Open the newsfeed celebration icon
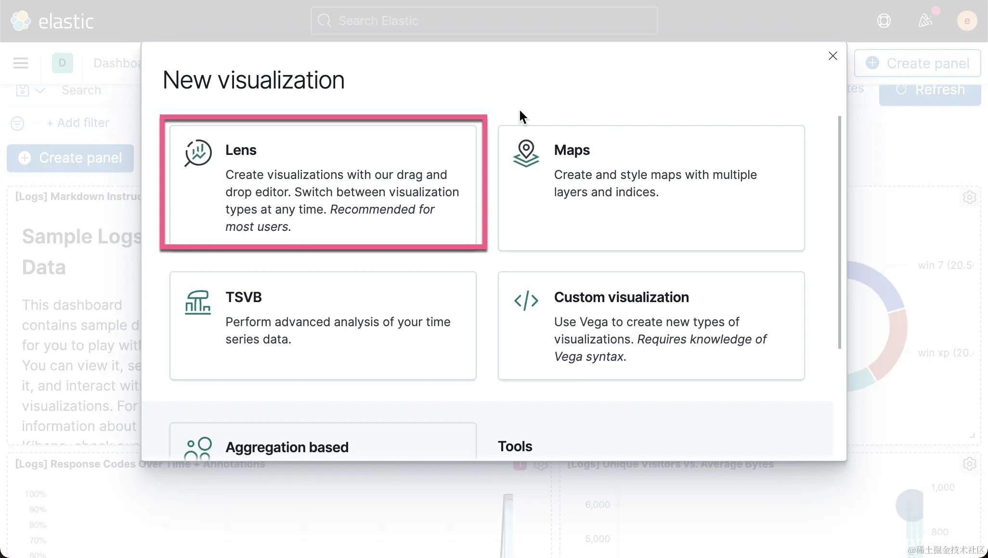 pyautogui.click(x=925, y=21)
